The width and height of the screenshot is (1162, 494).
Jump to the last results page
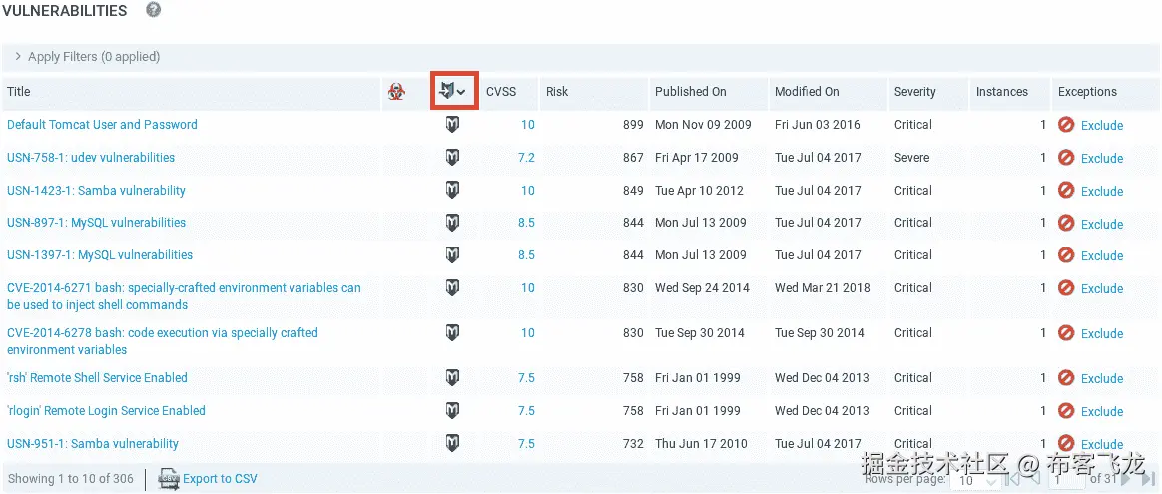[x=1148, y=480]
